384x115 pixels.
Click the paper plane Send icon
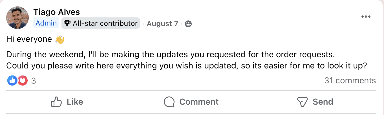click(x=302, y=102)
